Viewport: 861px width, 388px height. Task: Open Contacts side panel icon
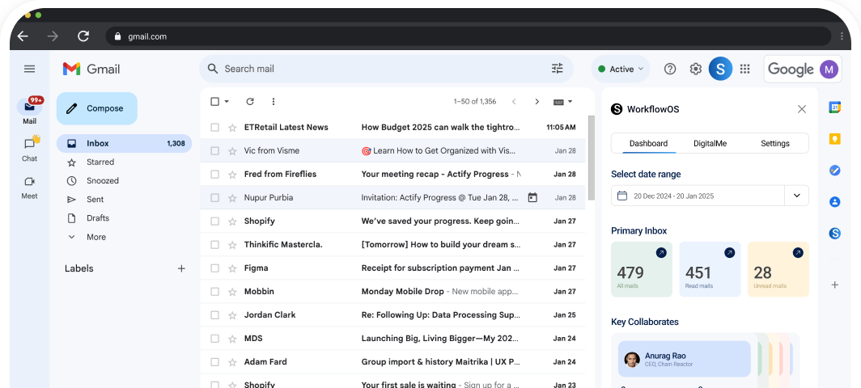tap(834, 202)
